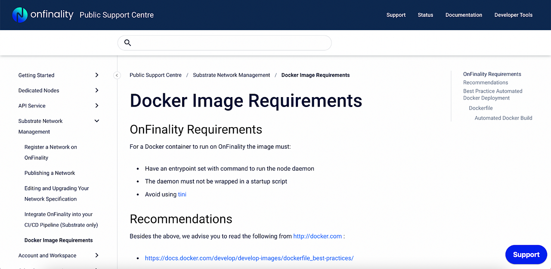Image resolution: width=551 pixels, height=269 pixels.
Task: Click the Public Support Centre header title
Action: [117, 15]
